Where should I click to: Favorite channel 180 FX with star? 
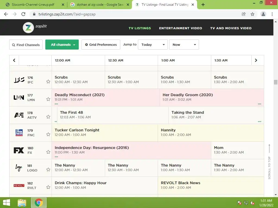click(48, 152)
